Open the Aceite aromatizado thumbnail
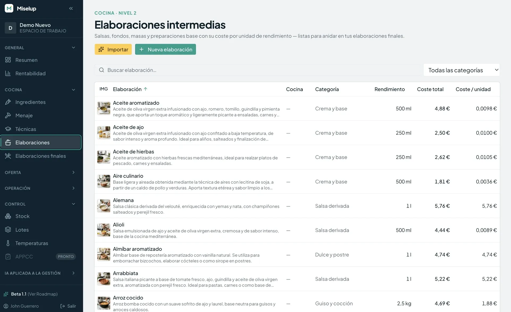The width and height of the screenshot is (511, 312). (x=104, y=108)
